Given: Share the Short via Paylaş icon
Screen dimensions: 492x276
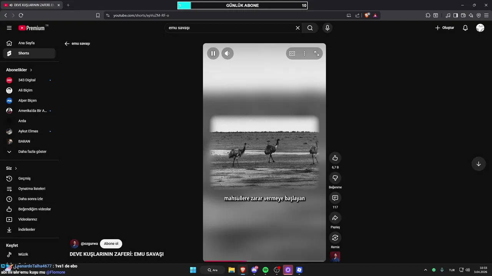Looking at the screenshot, I should (335, 218).
